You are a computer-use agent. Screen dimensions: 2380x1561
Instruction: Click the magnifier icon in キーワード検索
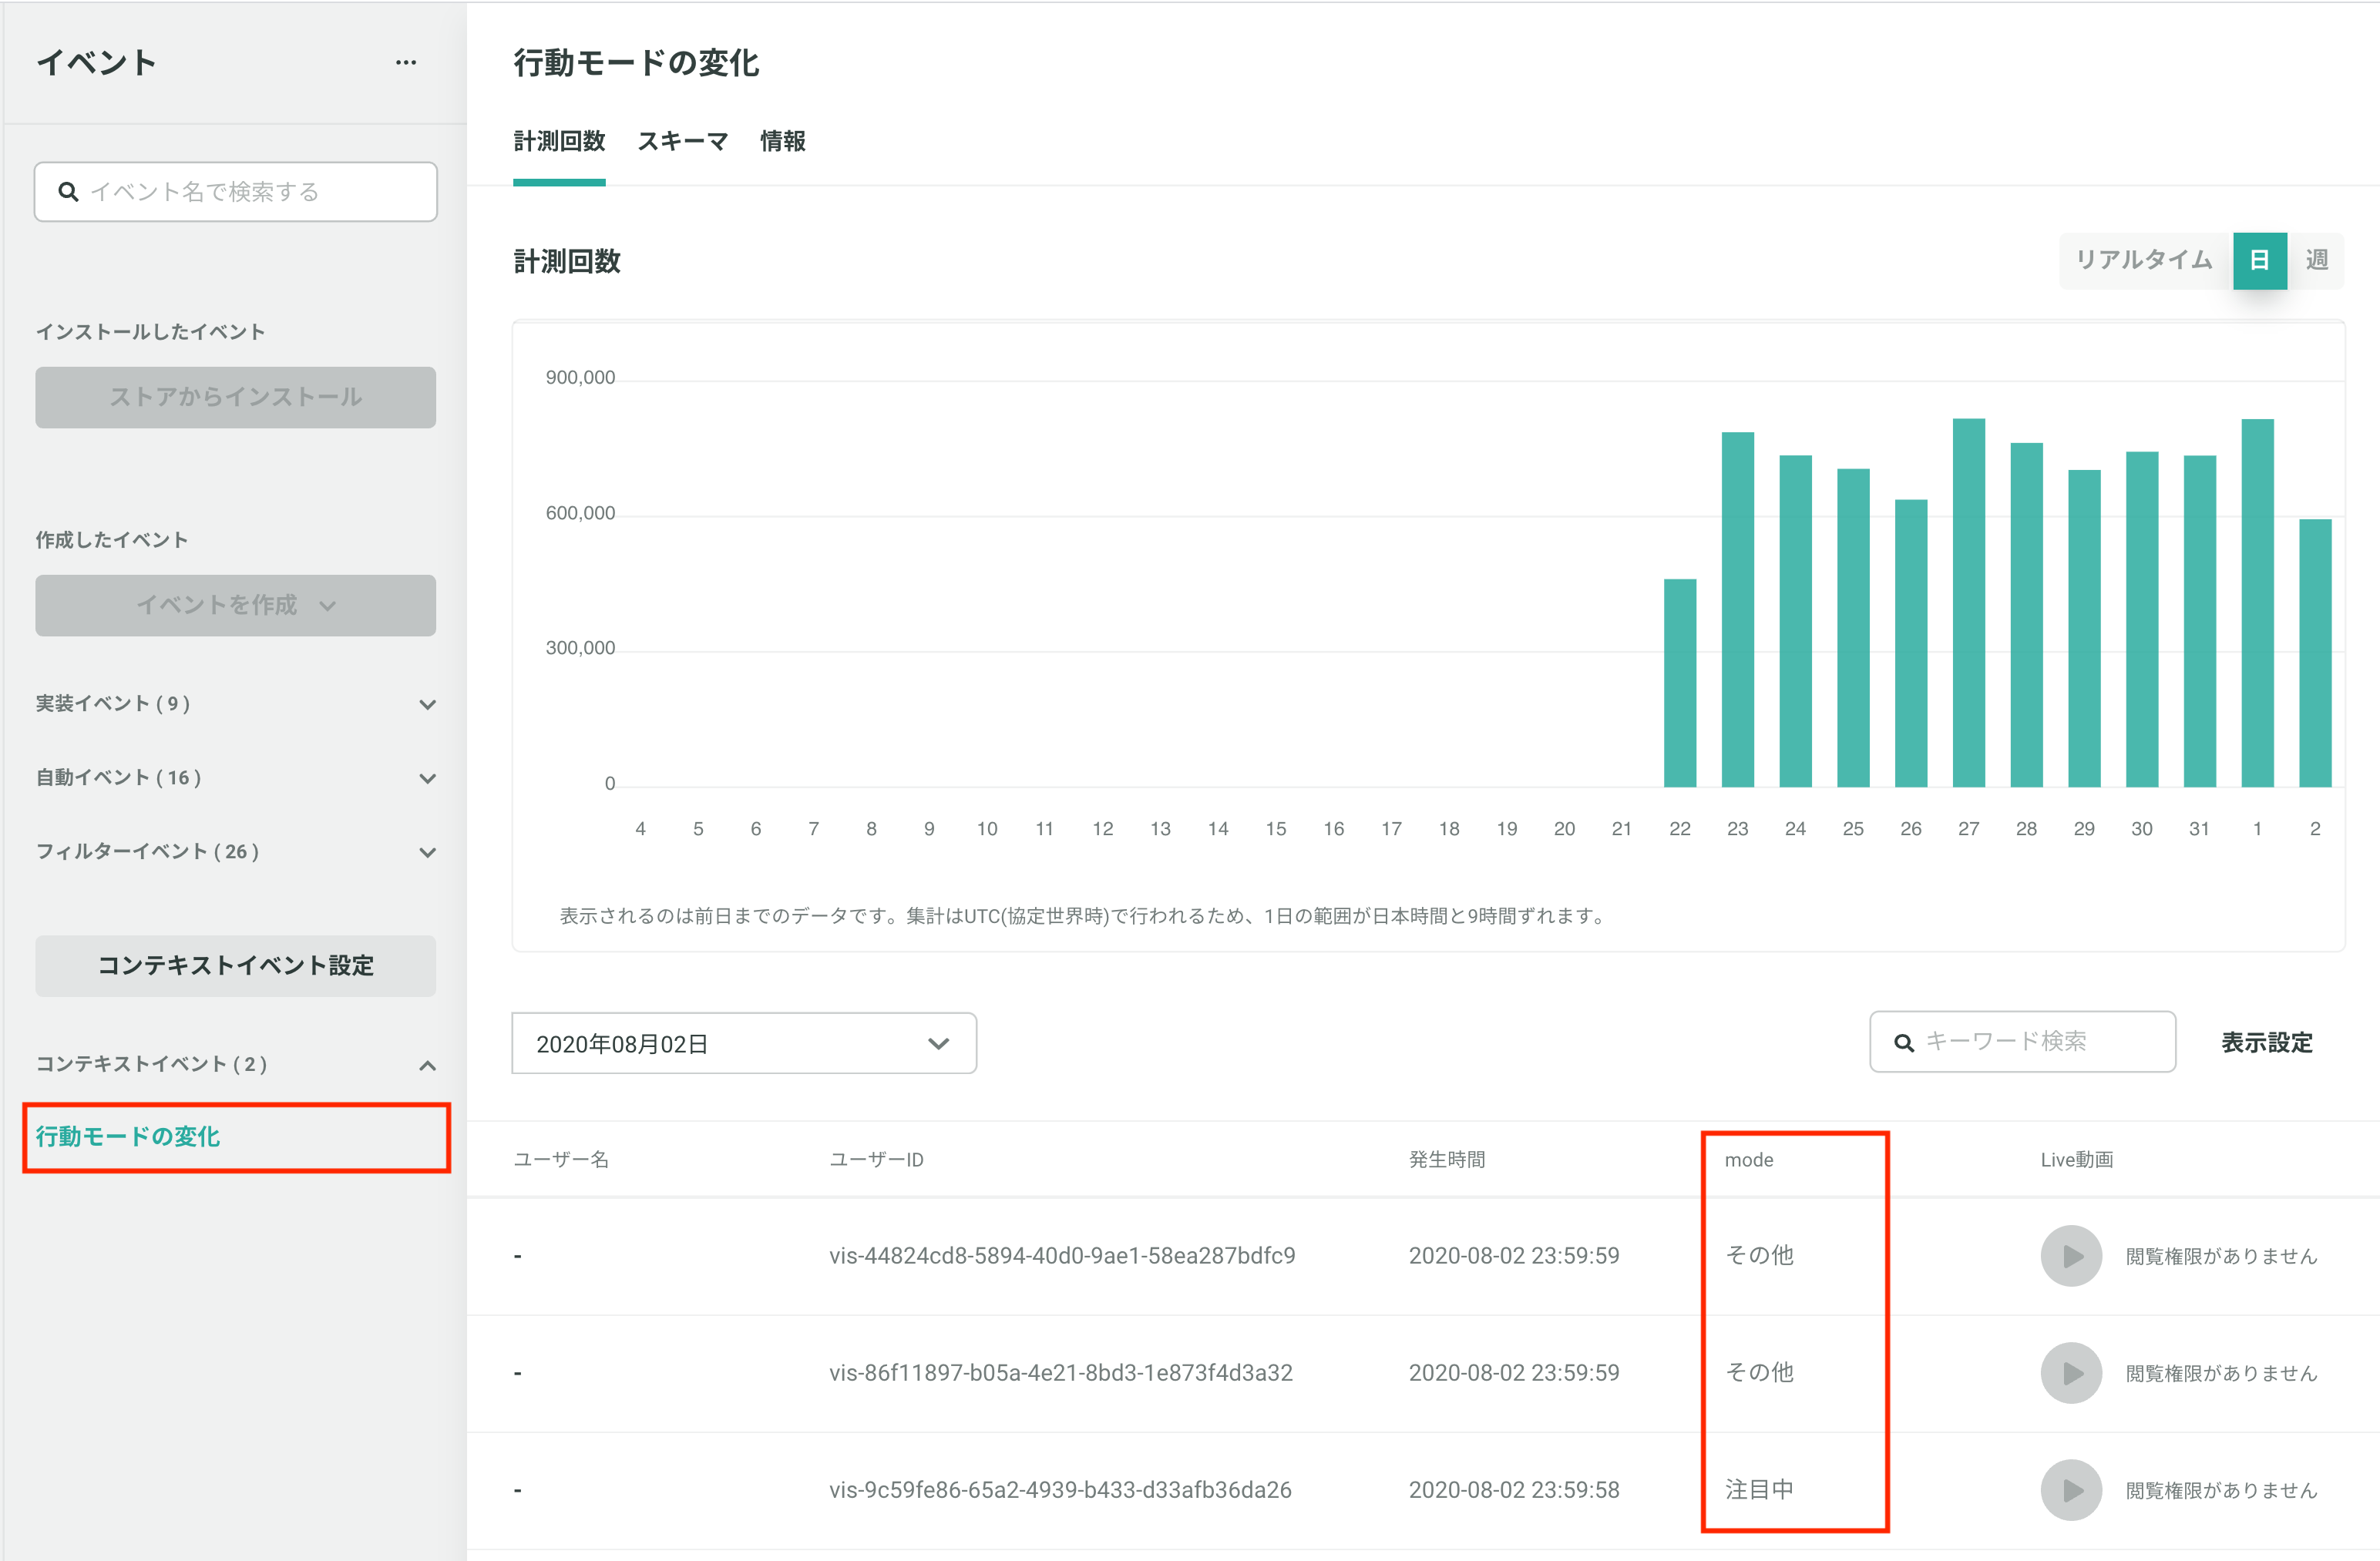click(x=1904, y=1042)
